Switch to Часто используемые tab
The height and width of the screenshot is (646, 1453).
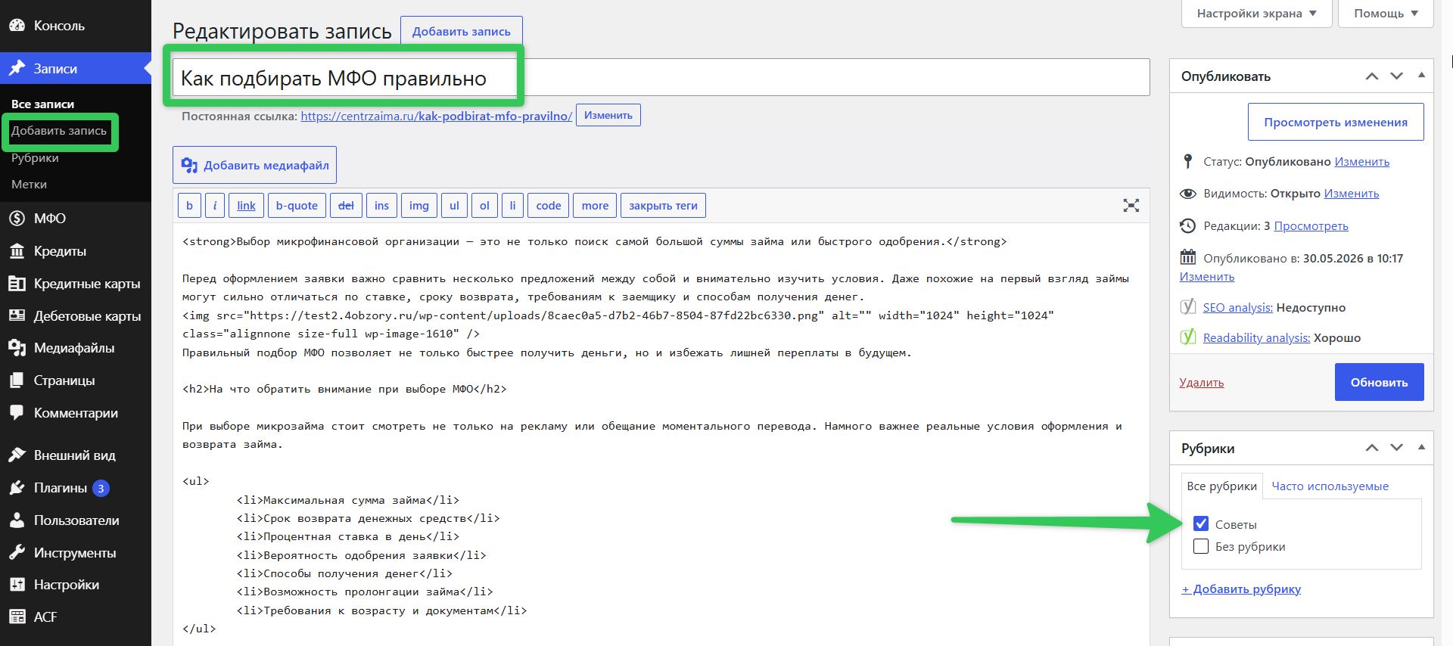click(x=1330, y=486)
